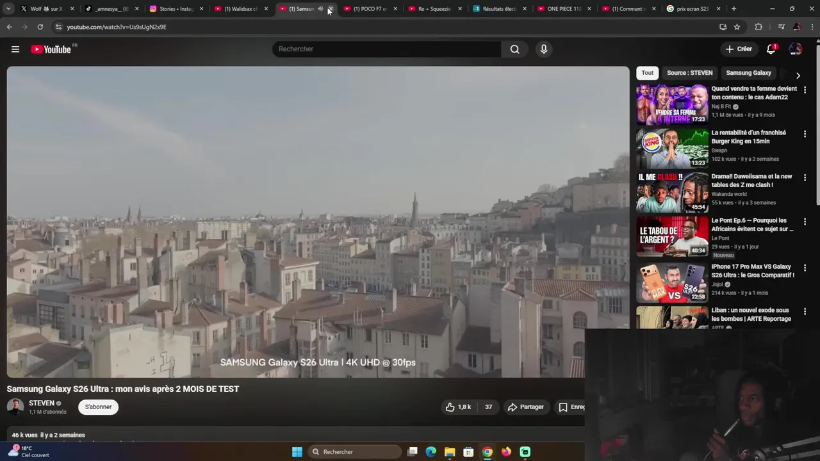The image size is (820, 461).
Task: Switch to the Stories Instagram tab
Action: pyautogui.click(x=176, y=9)
